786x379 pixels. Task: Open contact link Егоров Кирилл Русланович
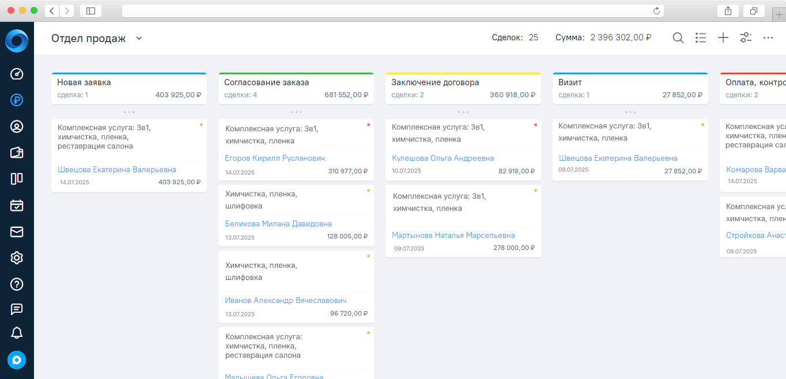(275, 158)
